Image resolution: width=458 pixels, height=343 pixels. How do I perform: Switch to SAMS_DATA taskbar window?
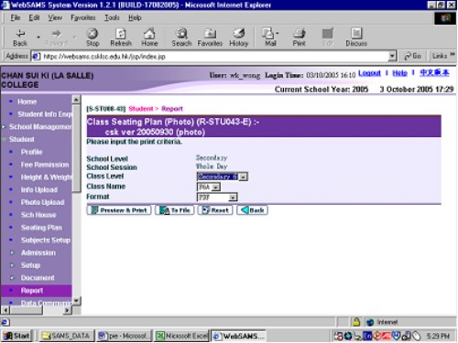67,336
